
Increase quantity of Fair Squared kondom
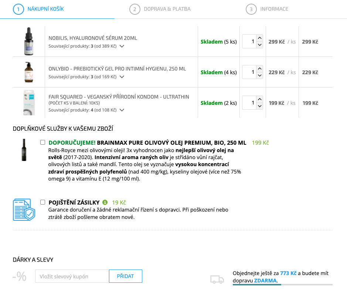(260, 99)
